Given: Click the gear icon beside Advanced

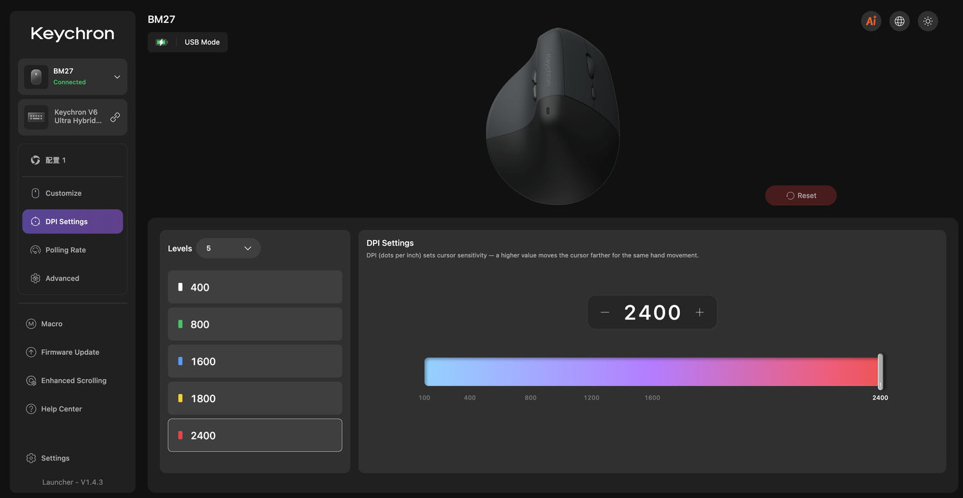Looking at the screenshot, I should coord(35,278).
